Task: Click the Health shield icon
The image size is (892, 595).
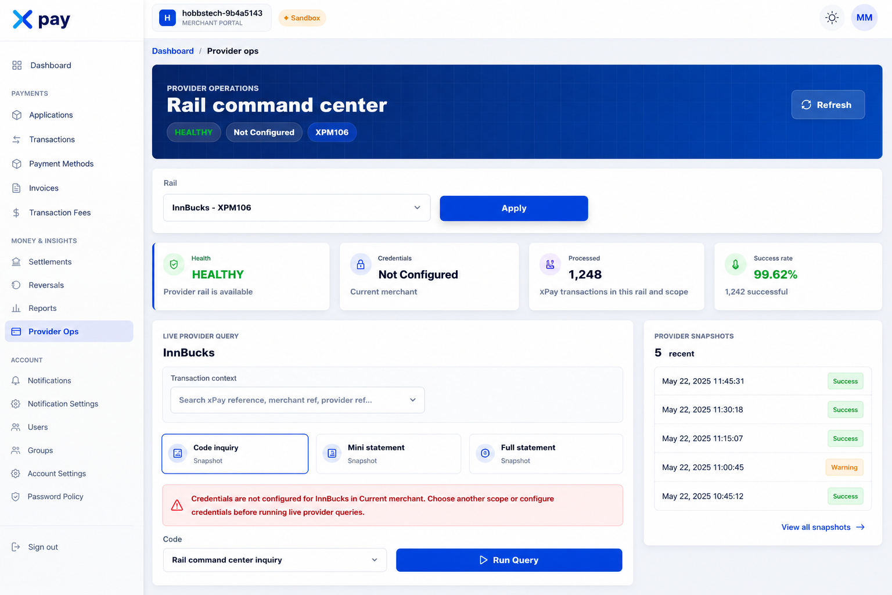Action: [x=174, y=264]
